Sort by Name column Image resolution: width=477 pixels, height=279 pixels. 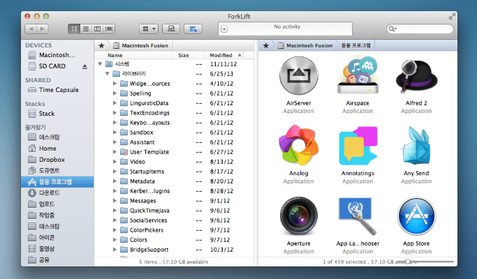tap(134, 55)
